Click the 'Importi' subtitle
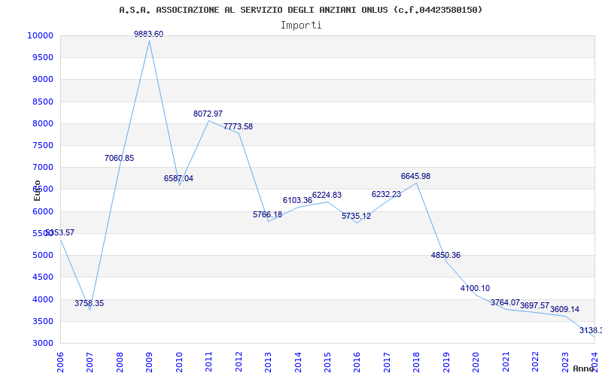 (x=301, y=26)
